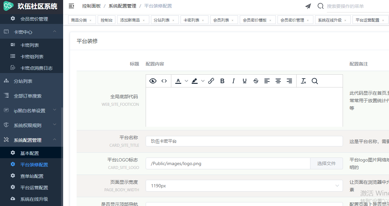Toggle italic formatting in editor

pyautogui.click(x=233, y=81)
